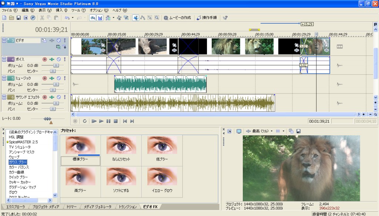Open the ファイル menu

[9, 10]
